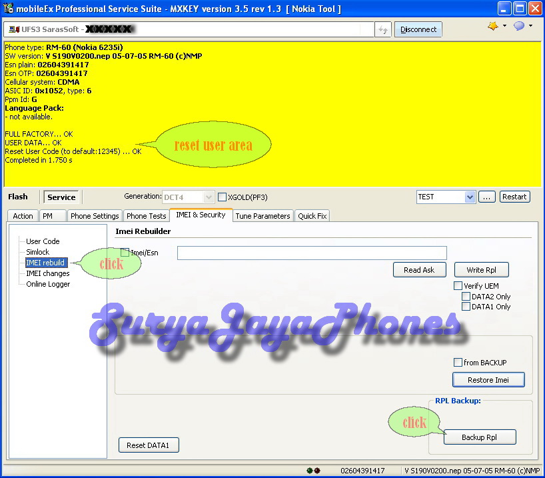This screenshot has height=478, width=545.
Task: Switch to the Phone Tests tab
Action: (147, 216)
